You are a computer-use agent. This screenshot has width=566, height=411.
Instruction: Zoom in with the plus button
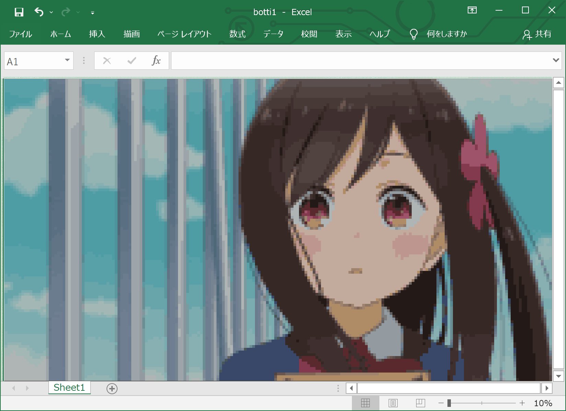(522, 403)
